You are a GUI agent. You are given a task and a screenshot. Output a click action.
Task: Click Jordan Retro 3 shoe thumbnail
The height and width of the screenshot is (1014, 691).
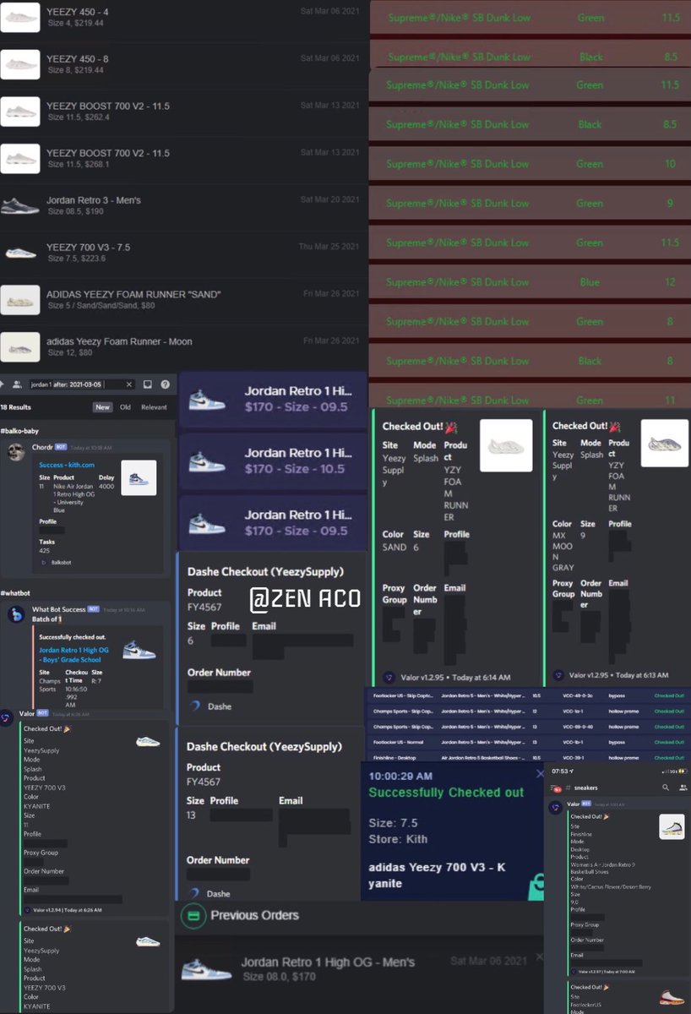click(20, 205)
